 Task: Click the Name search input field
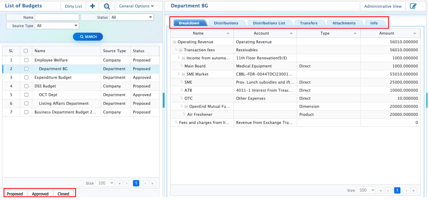click(x=57, y=18)
